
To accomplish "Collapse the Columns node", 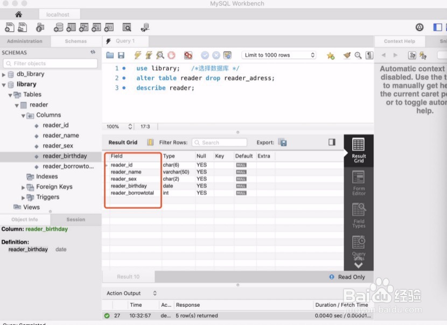I will (x=23, y=116).
